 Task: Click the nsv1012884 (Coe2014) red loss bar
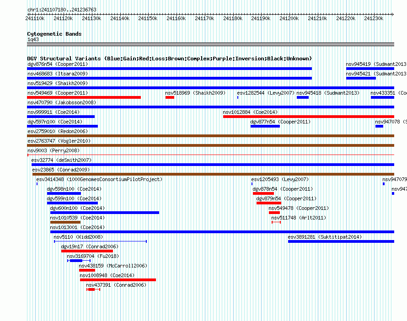tap(309, 117)
